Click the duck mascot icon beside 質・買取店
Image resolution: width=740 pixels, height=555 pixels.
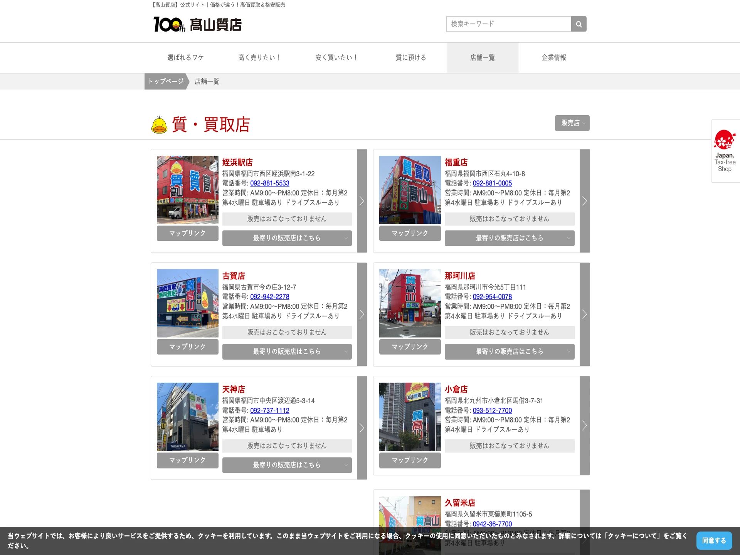coord(159,124)
